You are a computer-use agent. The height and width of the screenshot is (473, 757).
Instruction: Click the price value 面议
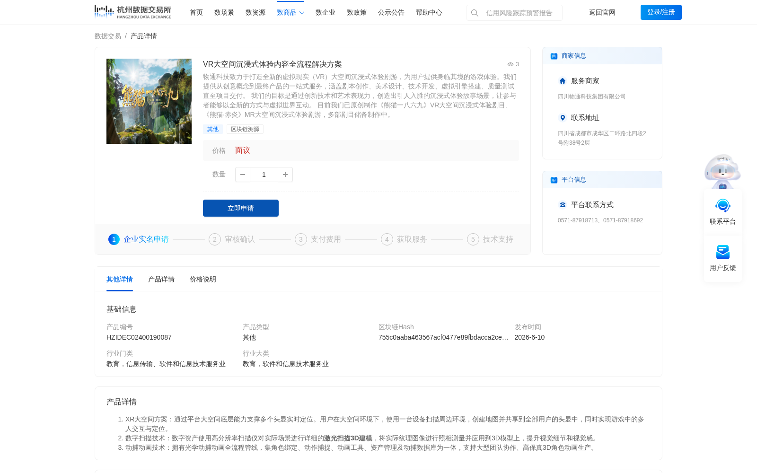click(x=243, y=150)
